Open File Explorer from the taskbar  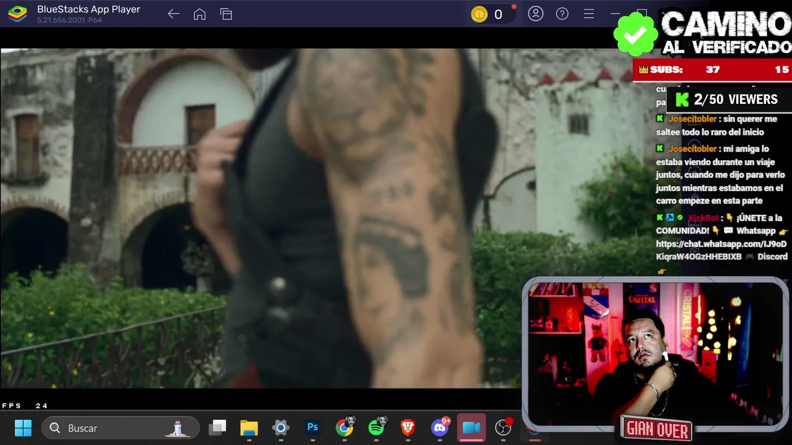[249, 428]
